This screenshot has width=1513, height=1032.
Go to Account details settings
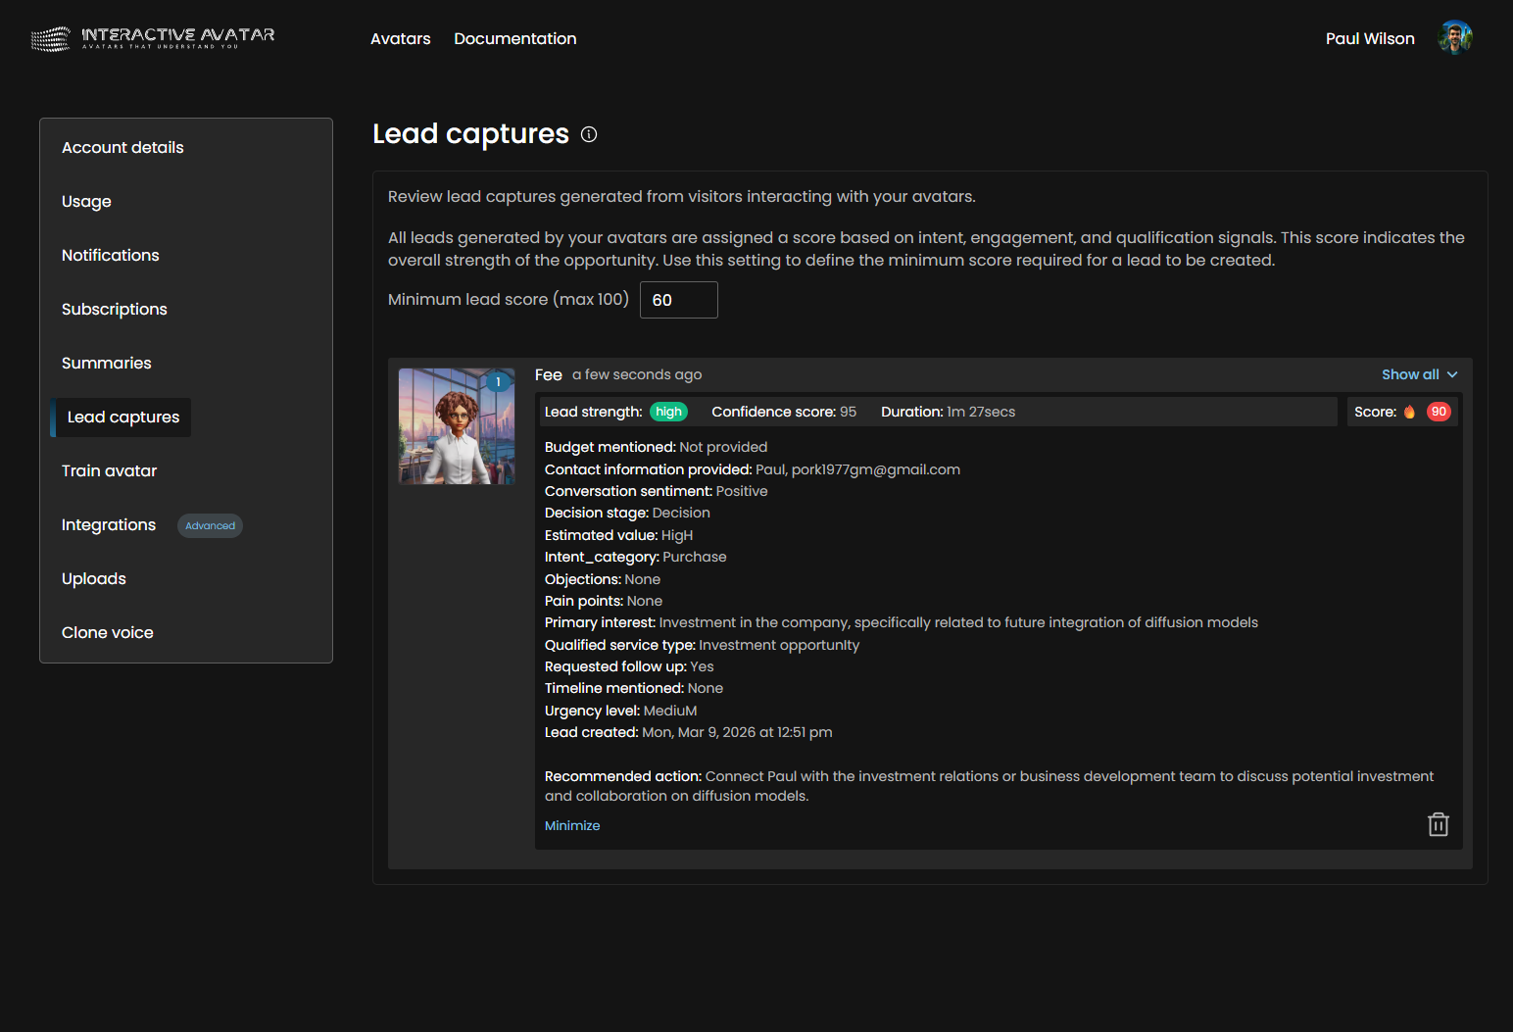point(122,147)
